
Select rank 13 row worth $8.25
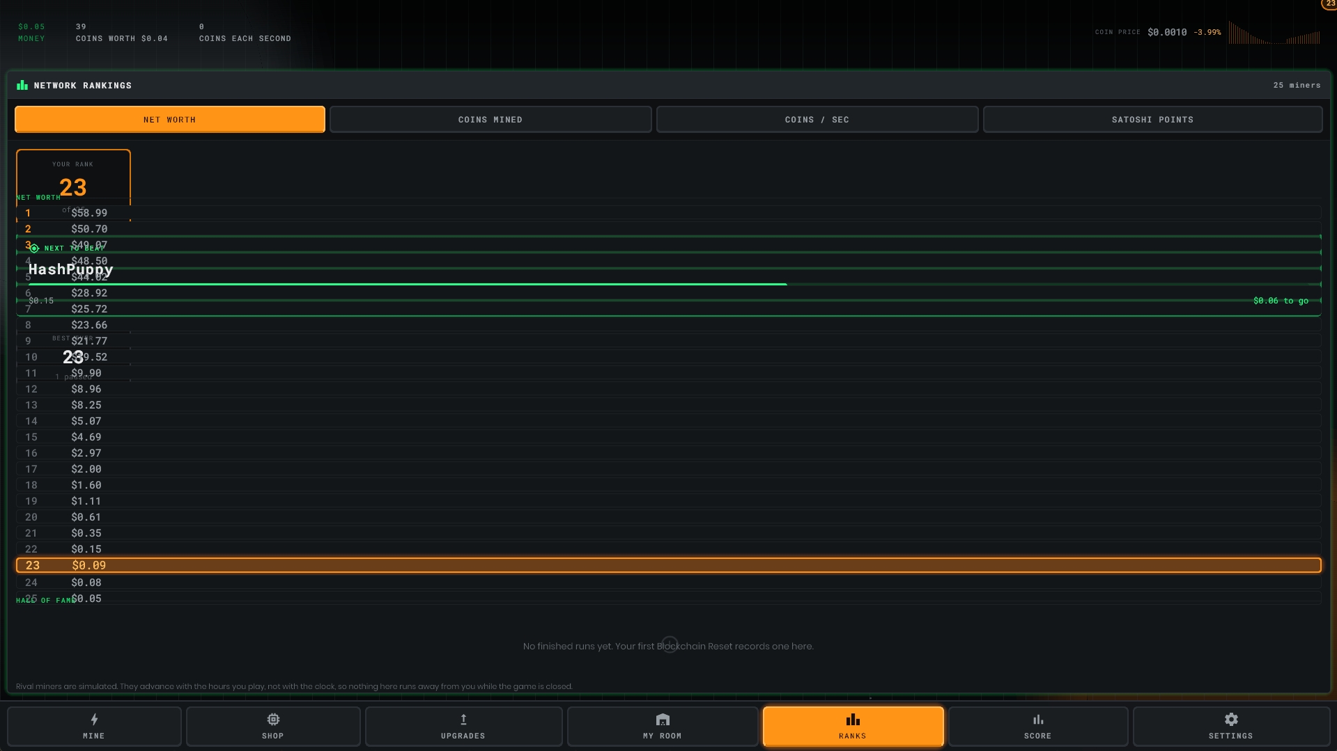(669, 405)
